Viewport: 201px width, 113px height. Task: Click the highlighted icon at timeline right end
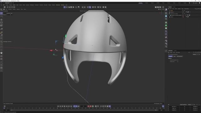163,106
